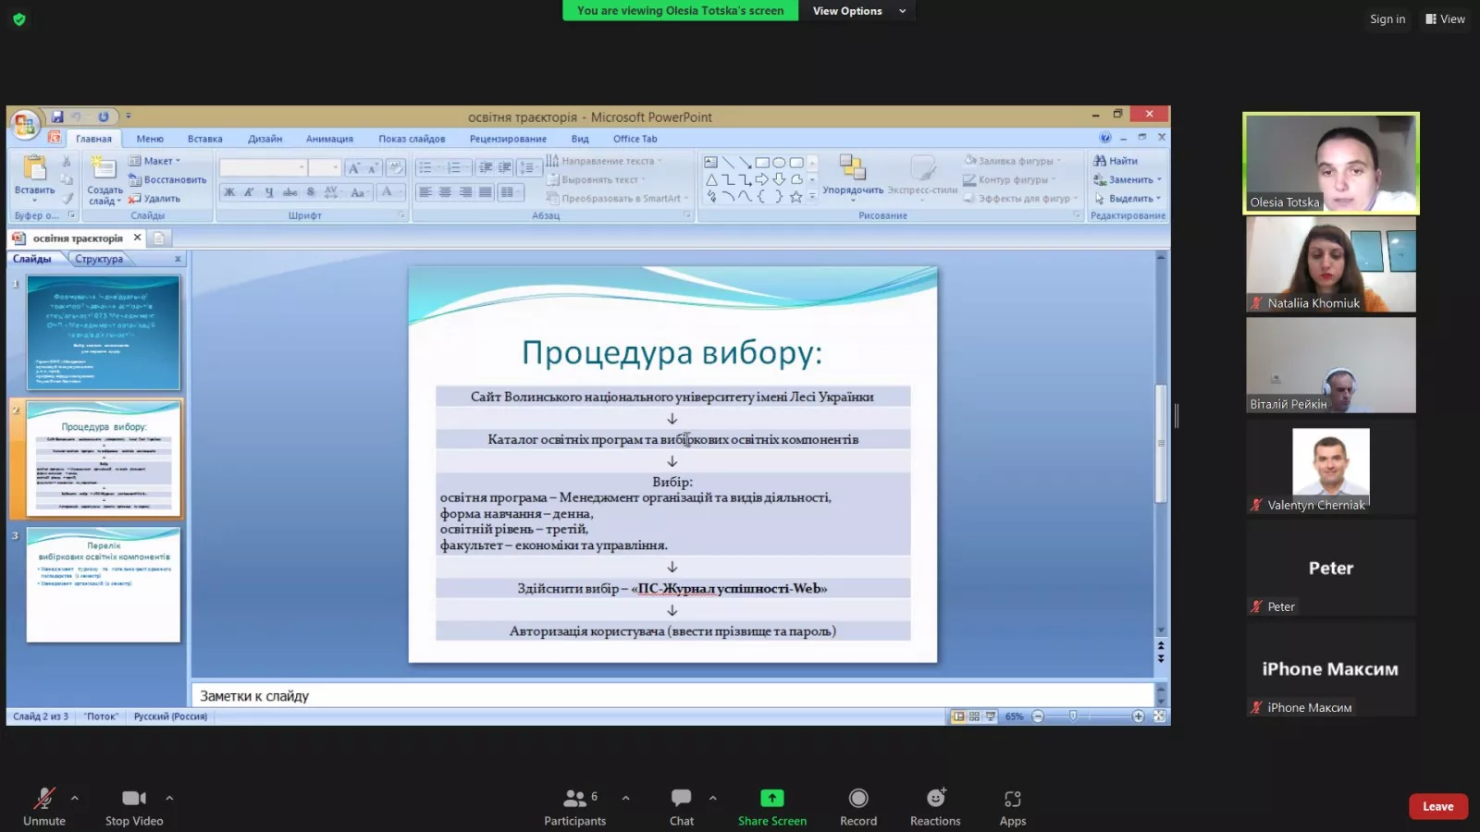The image size is (1480, 832).
Task: Click Share Screen in Zoom toolbar
Action: click(771, 804)
